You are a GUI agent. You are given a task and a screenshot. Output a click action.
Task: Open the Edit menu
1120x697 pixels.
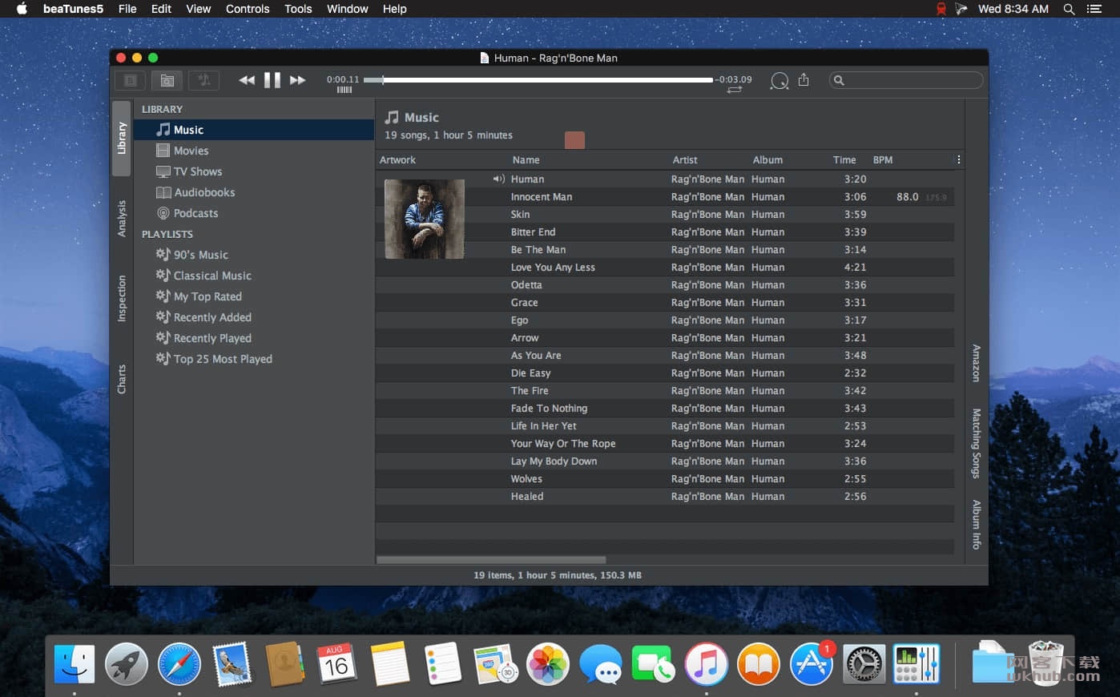(x=161, y=9)
